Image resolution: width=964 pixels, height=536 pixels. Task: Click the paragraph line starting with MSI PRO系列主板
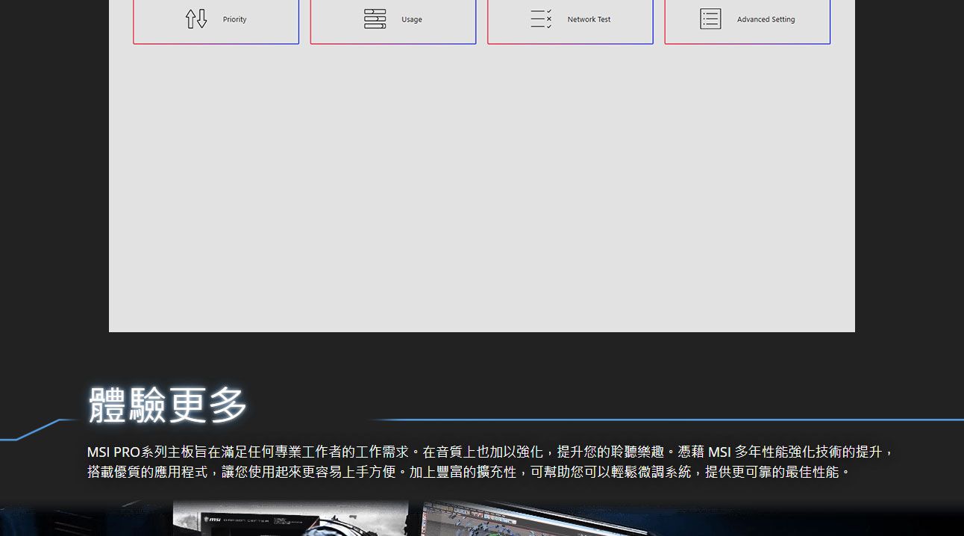489,452
